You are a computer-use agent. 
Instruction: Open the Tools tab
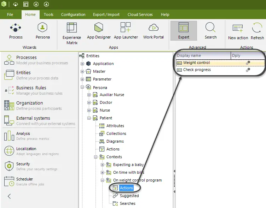tap(48, 14)
